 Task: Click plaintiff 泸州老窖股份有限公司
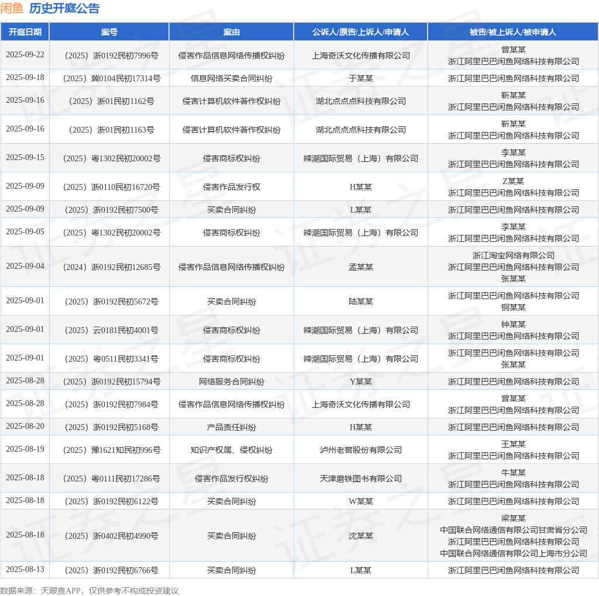(360, 450)
